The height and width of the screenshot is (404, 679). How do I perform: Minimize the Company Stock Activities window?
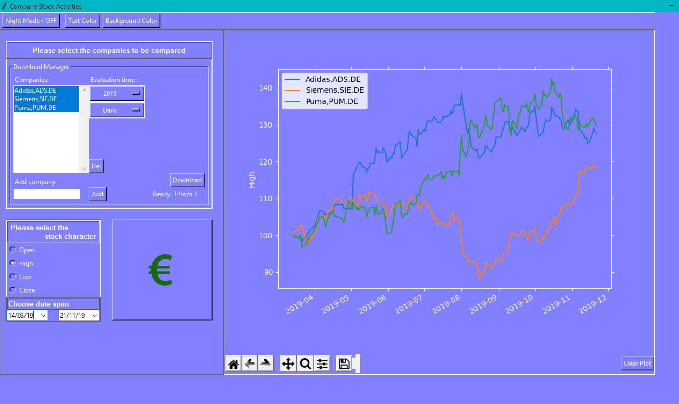click(672, 6)
